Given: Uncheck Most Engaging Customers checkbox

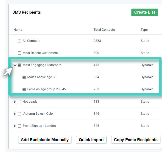Looking at the screenshot, I should coord(19,65).
